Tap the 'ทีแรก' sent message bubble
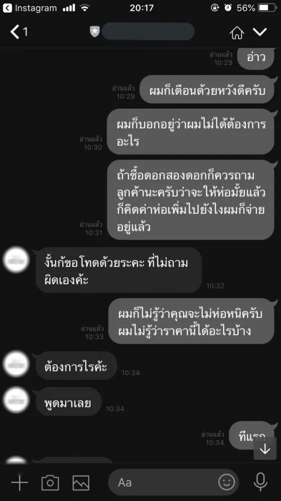281x501 pixels. point(251,435)
